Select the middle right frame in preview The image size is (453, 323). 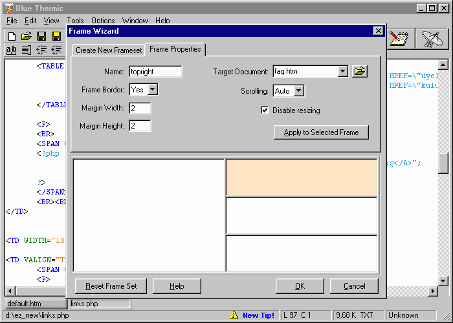point(302,215)
